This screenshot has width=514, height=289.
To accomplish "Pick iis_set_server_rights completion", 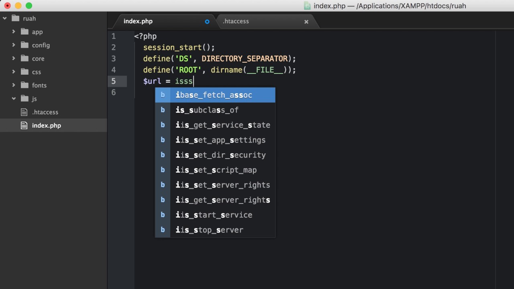I will [x=215, y=185].
